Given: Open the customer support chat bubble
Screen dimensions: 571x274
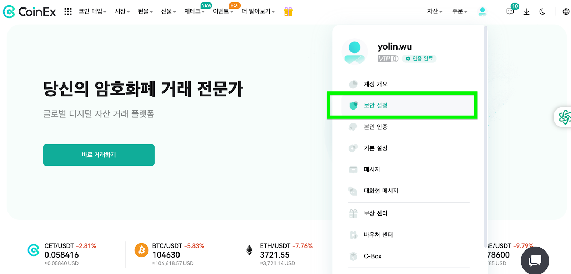Looking at the screenshot, I should coord(534,260).
